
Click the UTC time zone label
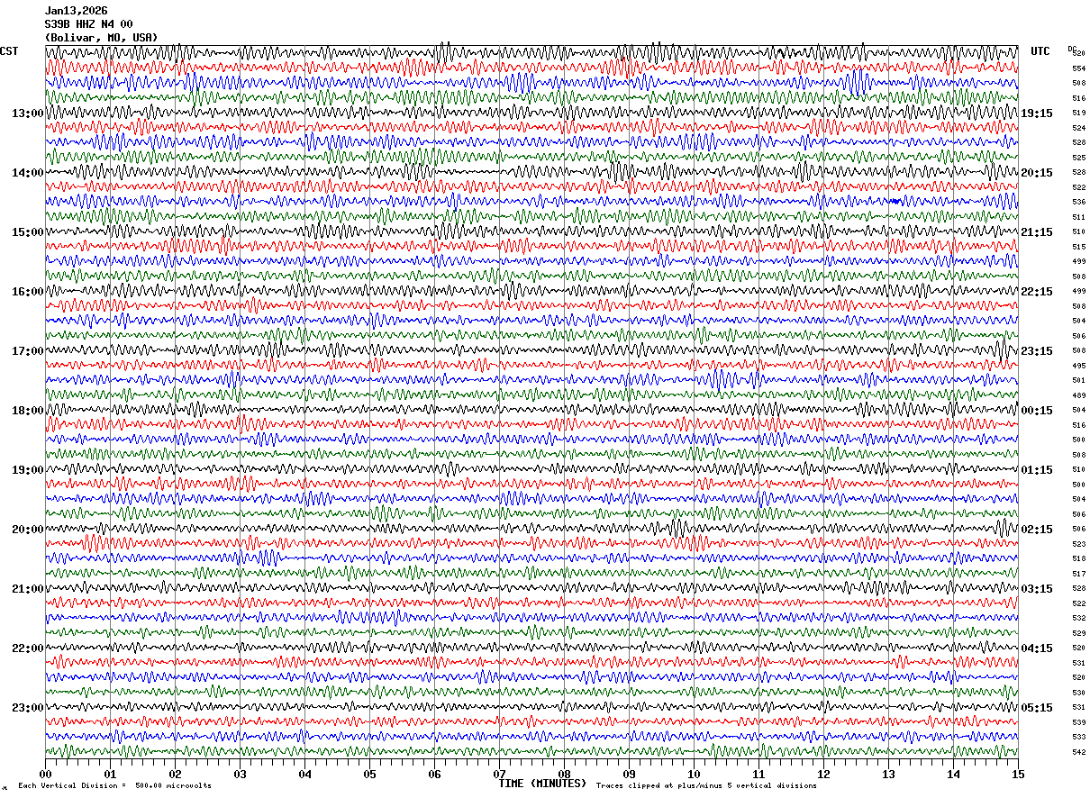point(1040,51)
